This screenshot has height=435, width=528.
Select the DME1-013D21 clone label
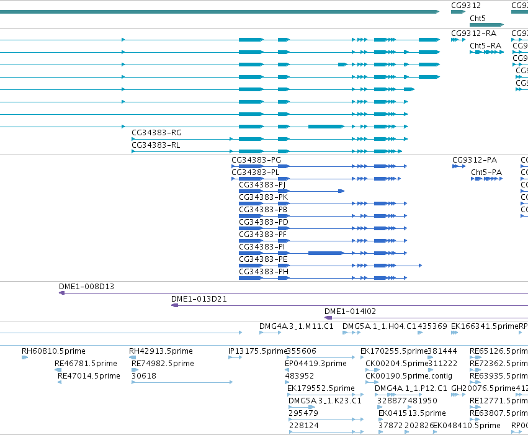tap(199, 299)
